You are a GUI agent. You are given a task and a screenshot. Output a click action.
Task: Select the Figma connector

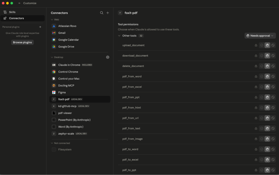click(x=80, y=92)
